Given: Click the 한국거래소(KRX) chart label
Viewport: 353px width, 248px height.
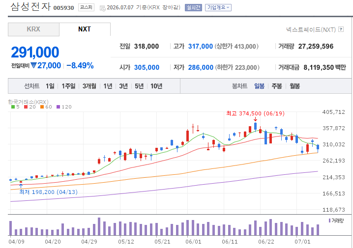Looking at the screenshot, I should [x=29, y=102].
